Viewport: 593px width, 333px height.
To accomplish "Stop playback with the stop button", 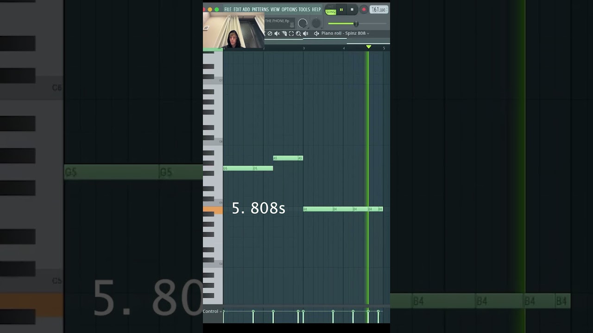I will [352, 9].
